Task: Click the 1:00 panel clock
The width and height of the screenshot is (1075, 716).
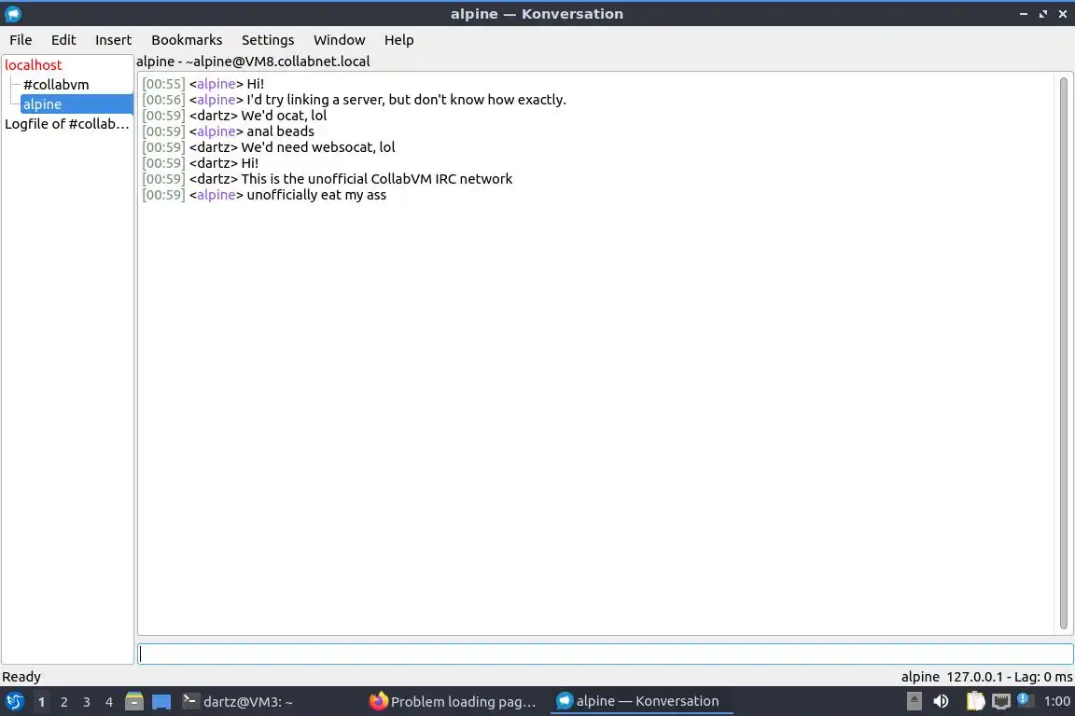Action: [x=1056, y=701]
